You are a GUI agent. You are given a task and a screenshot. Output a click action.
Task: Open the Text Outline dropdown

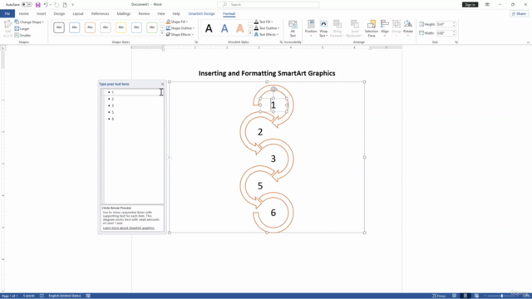(x=267, y=28)
